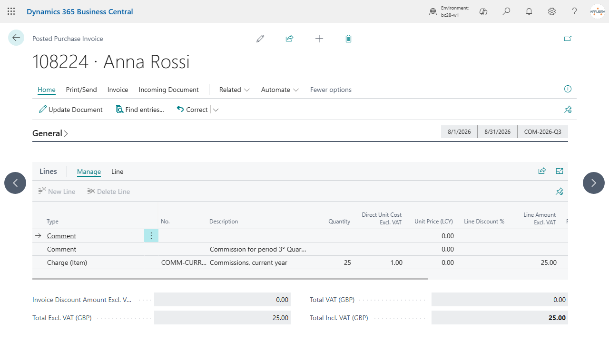Open the Dynamics 365 Business Central home link

pos(80,11)
